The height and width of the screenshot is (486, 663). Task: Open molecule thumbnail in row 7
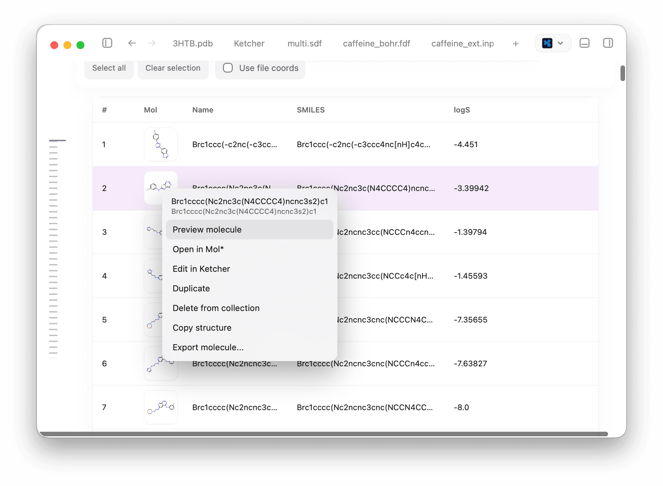(161, 407)
